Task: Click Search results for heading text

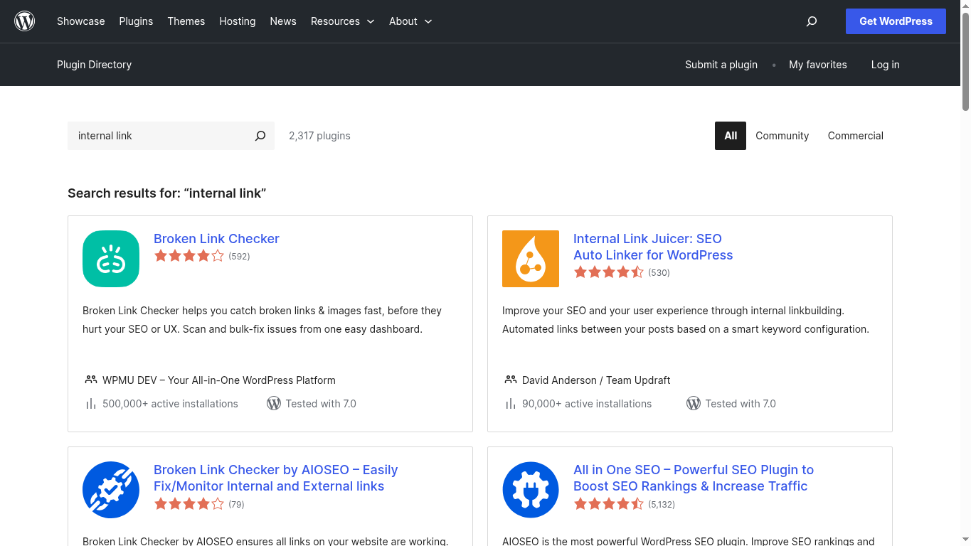Action: pos(167,193)
